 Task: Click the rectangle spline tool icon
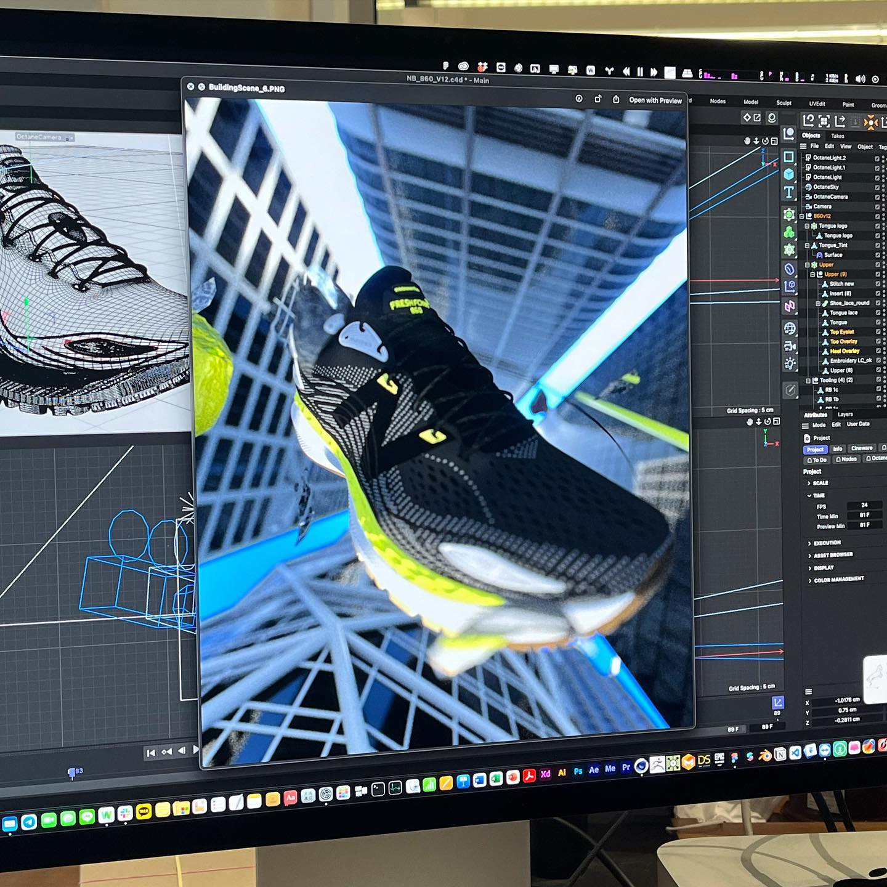pos(788,157)
